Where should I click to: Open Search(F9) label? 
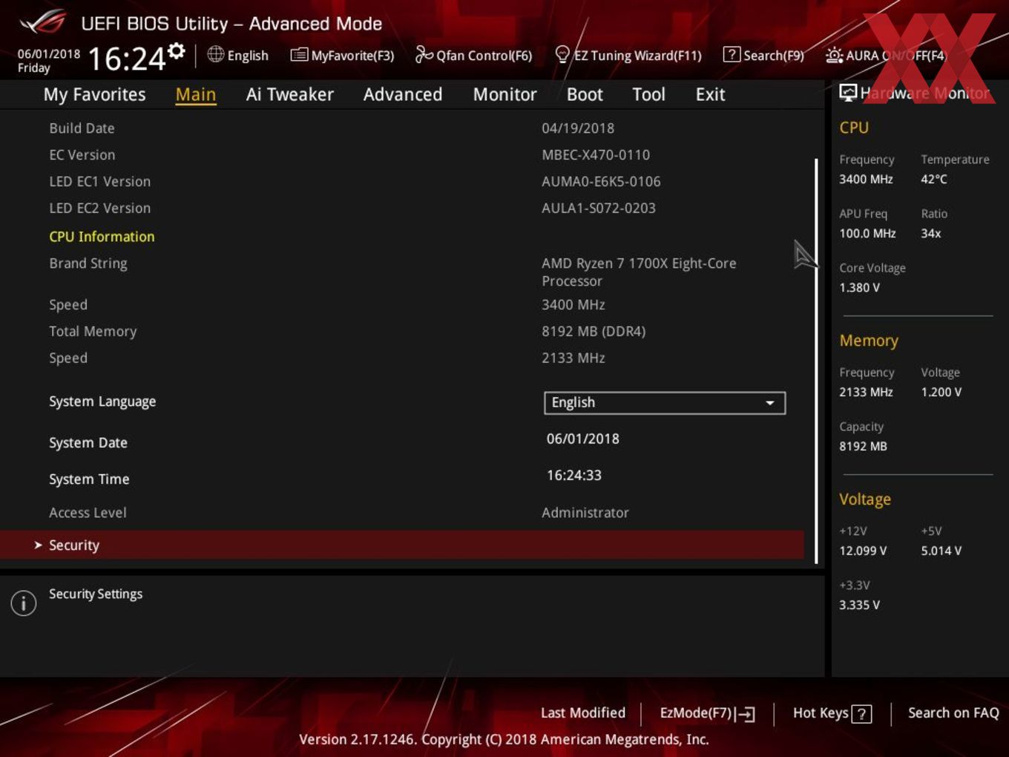pyautogui.click(x=774, y=56)
